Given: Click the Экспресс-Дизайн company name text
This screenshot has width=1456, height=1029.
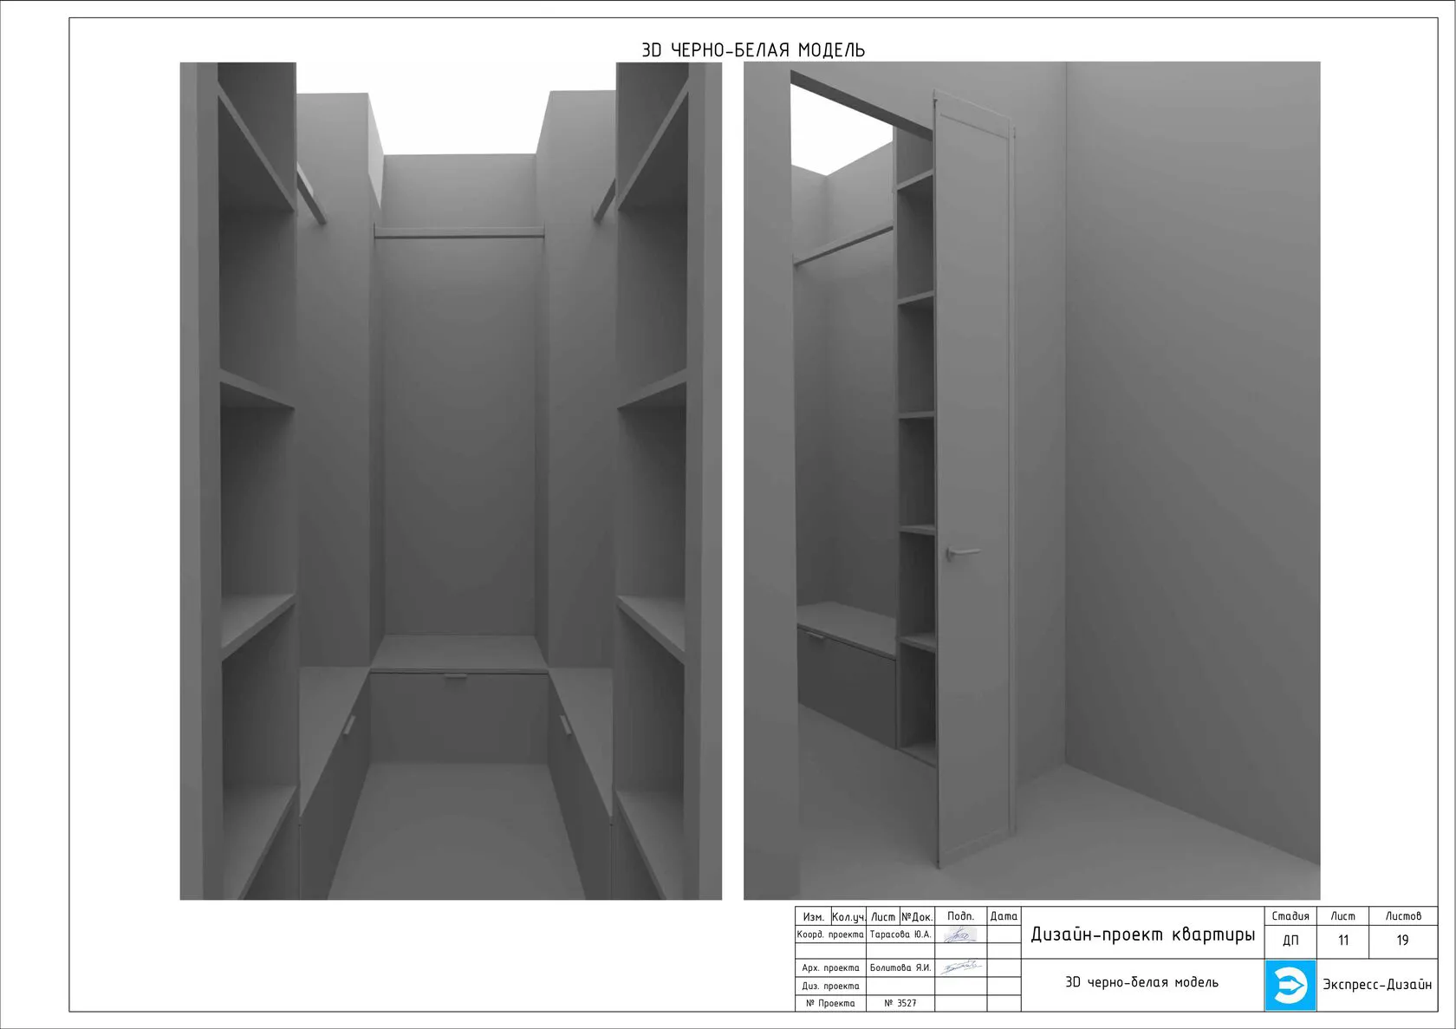Looking at the screenshot, I should tap(1376, 985).
